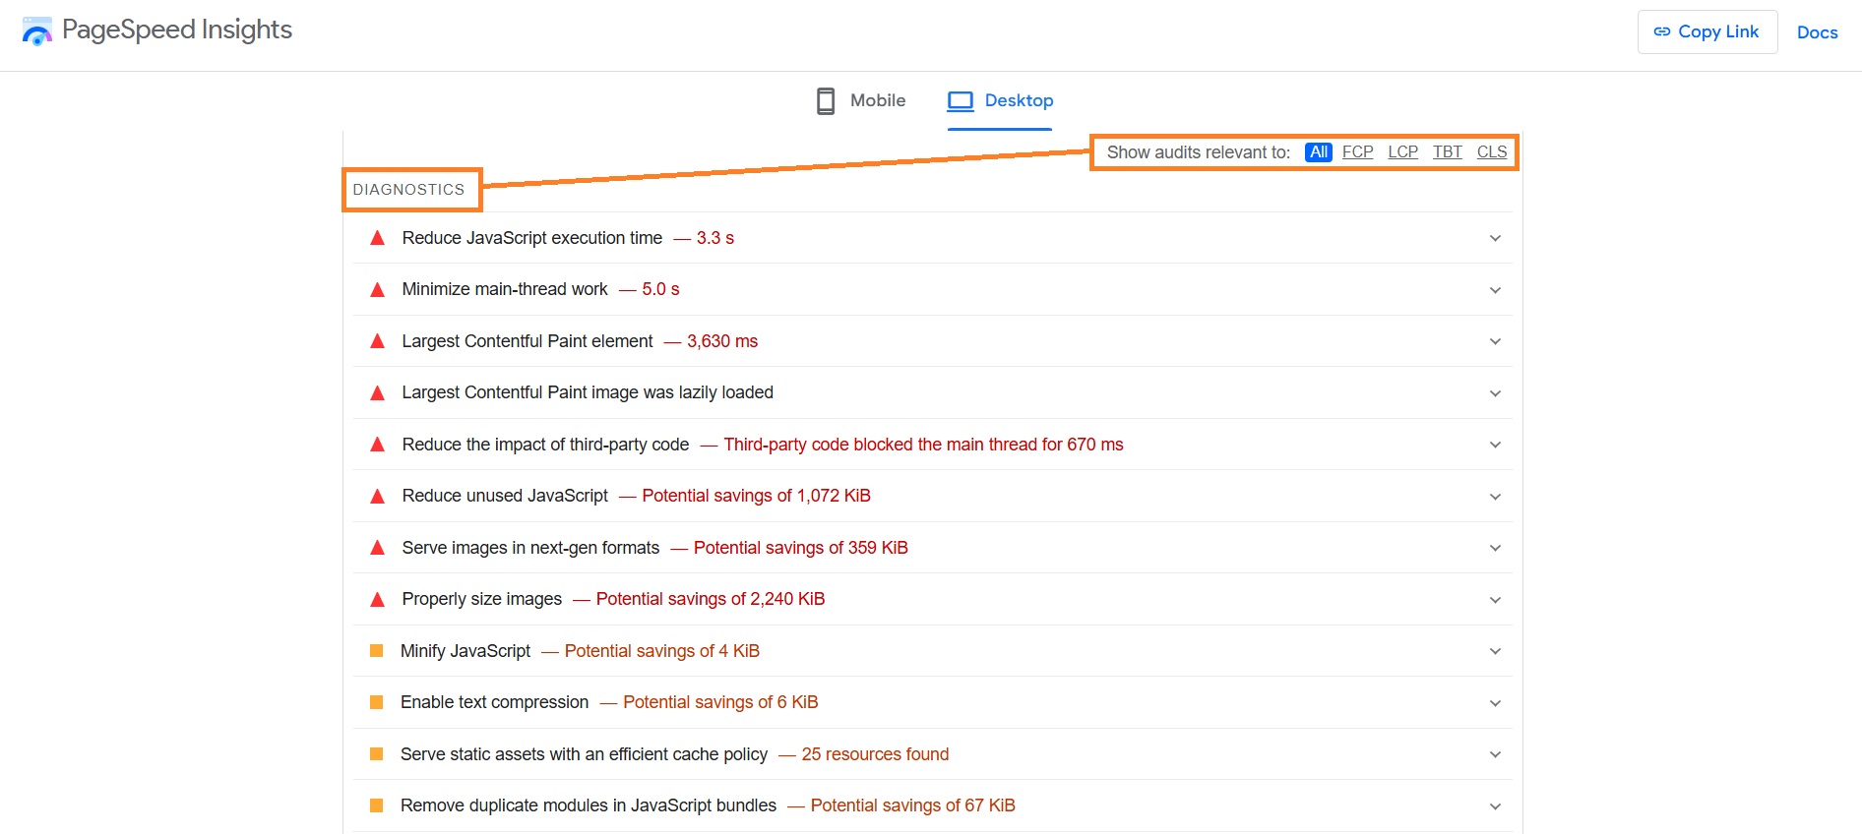Click '25 resources found' text
Screen dimensions: 1862x834
[x=875, y=754]
